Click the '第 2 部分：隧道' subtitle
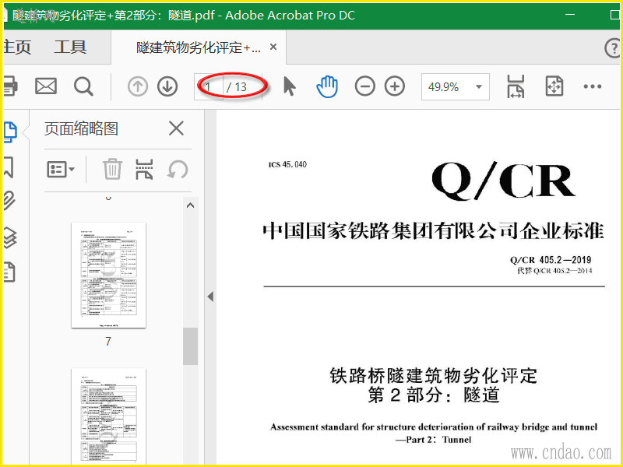 pyautogui.click(x=434, y=395)
